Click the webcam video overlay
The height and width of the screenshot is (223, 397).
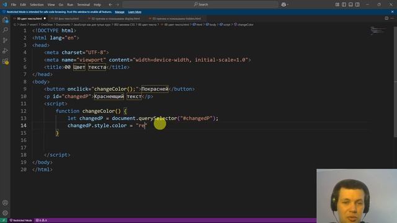click(x=357, y=196)
